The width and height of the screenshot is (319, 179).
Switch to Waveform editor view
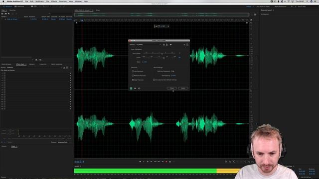(7, 6)
